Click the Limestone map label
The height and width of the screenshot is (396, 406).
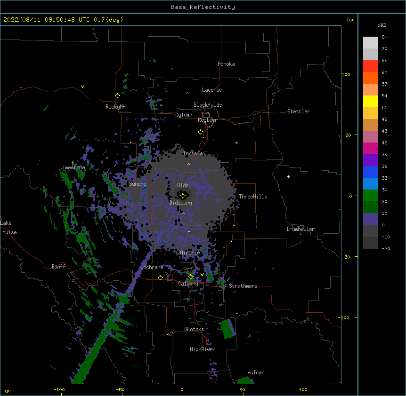tap(72, 167)
